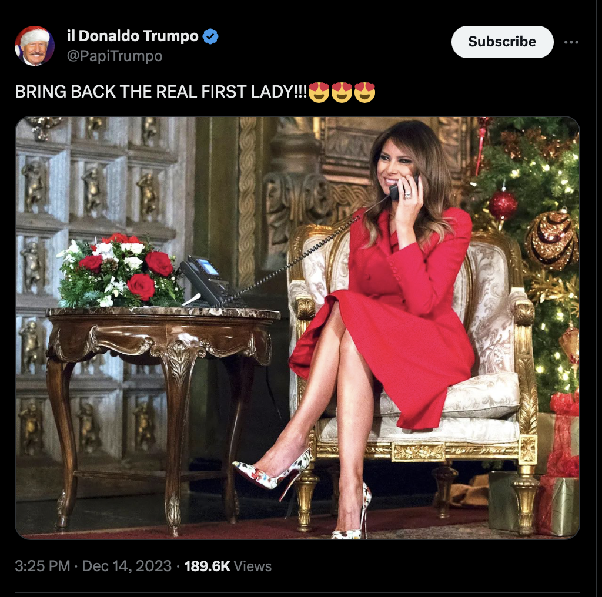Click the first heart-eyes emoji

click(x=319, y=92)
